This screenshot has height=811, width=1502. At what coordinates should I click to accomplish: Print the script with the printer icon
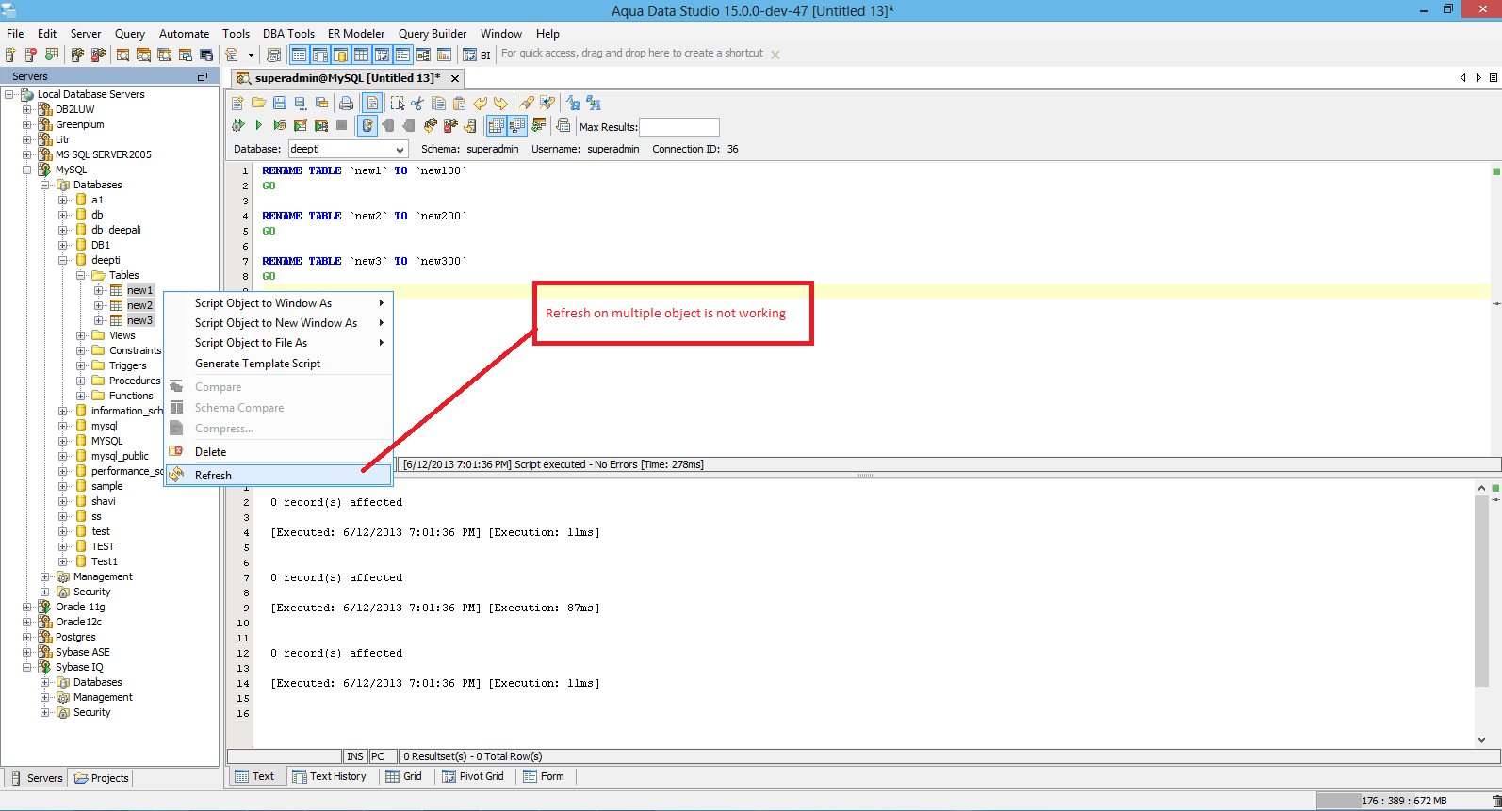click(x=346, y=103)
